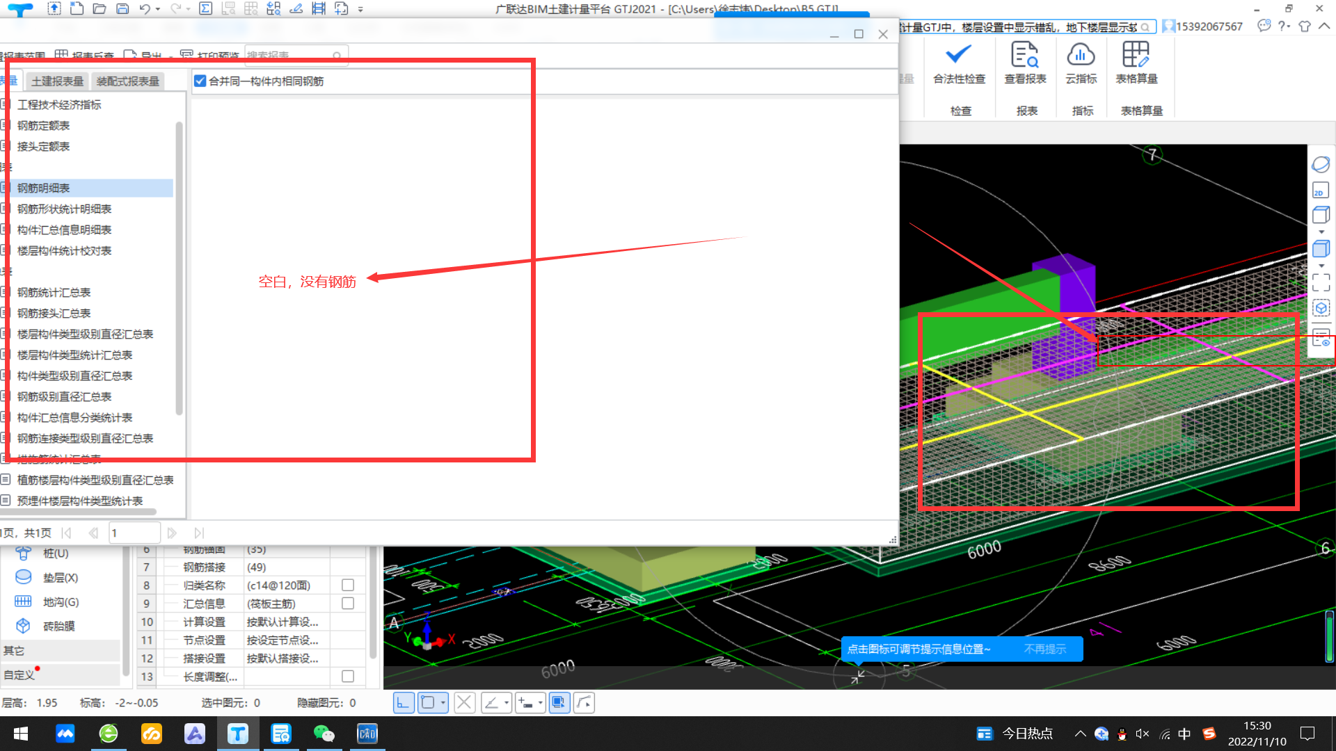Image resolution: width=1336 pixels, height=751 pixels.
Task: Toggle 合并同一构件内相同钢筋 checkbox
Action: click(200, 81)
